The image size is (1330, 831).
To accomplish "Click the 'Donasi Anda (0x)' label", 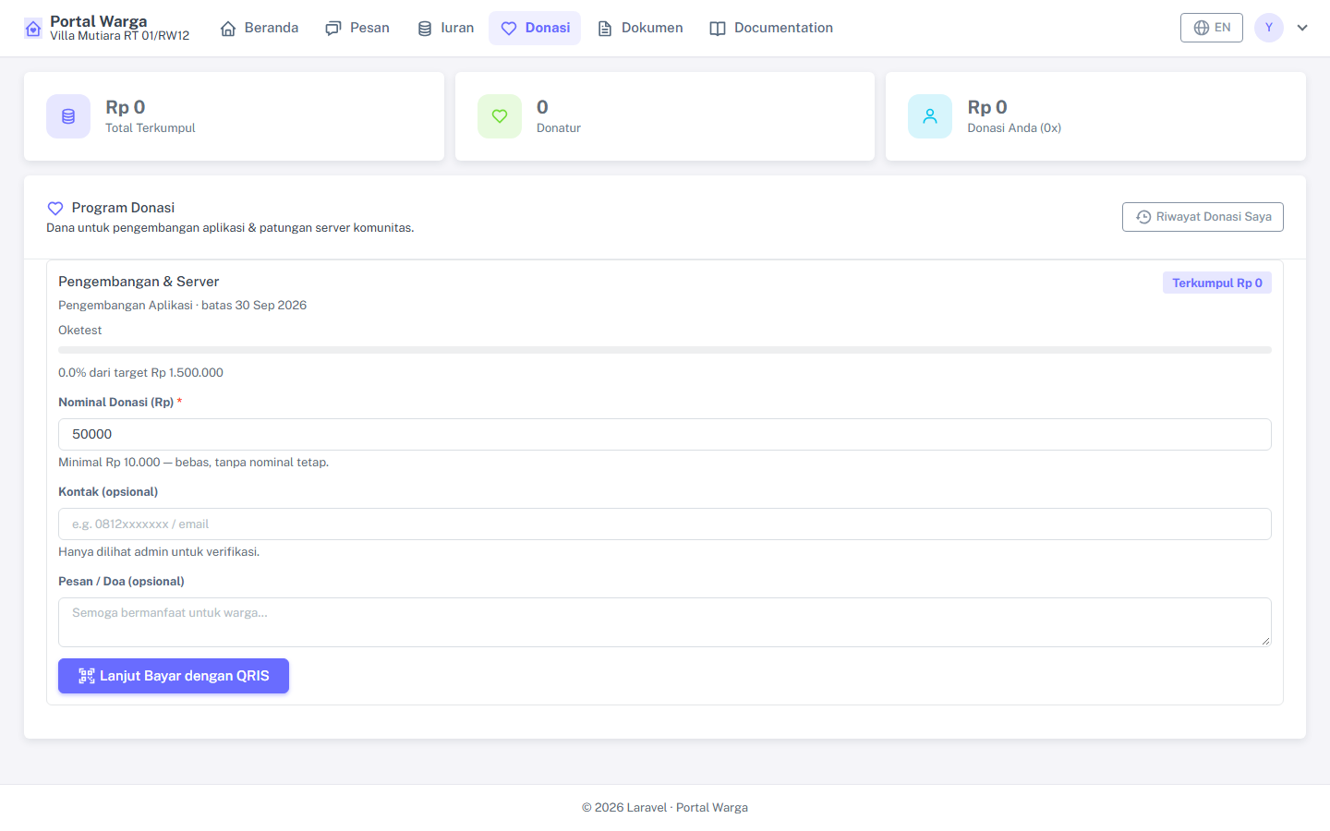I will tap(1014, 128).
